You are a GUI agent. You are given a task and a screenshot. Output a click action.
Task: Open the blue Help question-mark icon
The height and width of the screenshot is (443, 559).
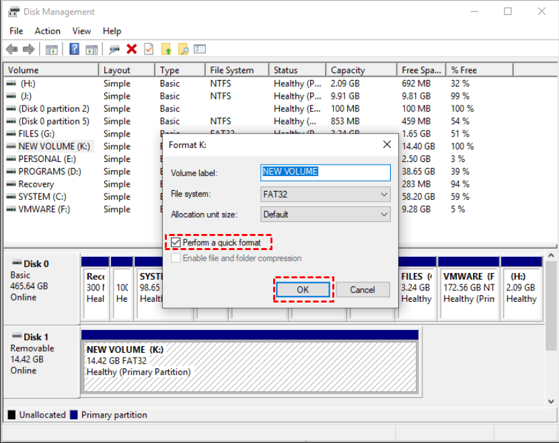(74, 49)
